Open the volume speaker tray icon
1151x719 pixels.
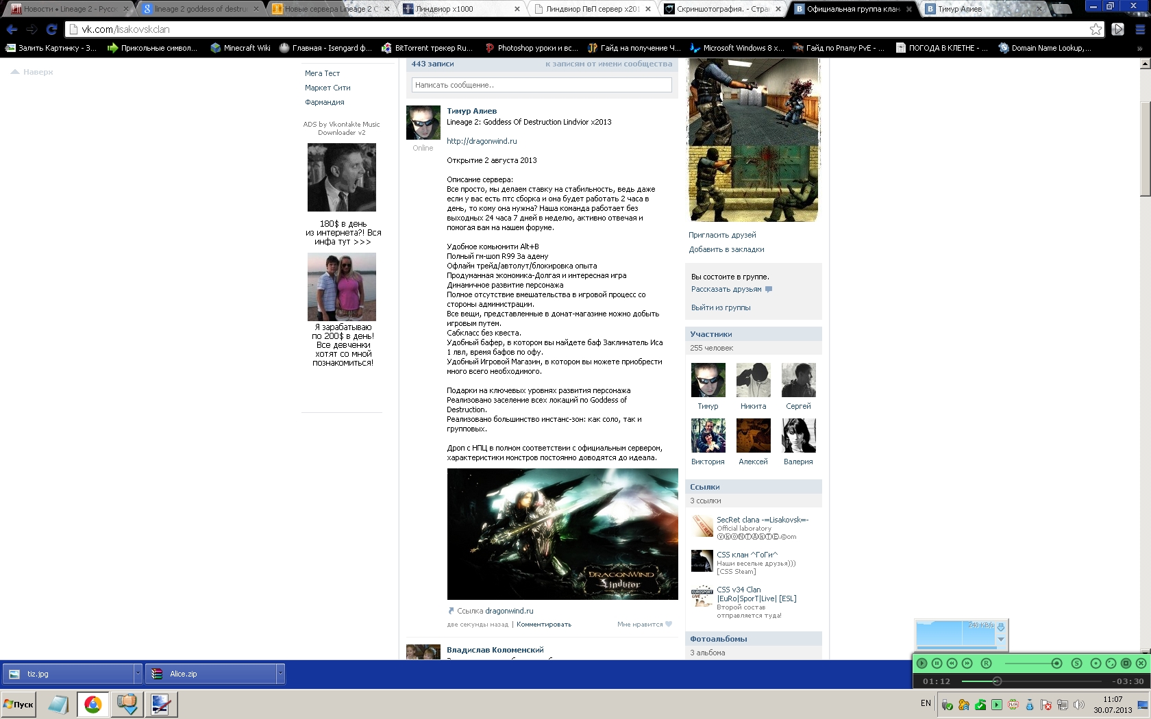tap(1079, 705)
